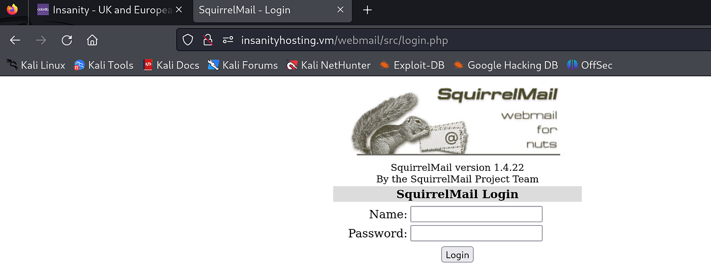711x273 pixels.
Task: Open the Kali Tools bookmark
Action: point(104,65)
